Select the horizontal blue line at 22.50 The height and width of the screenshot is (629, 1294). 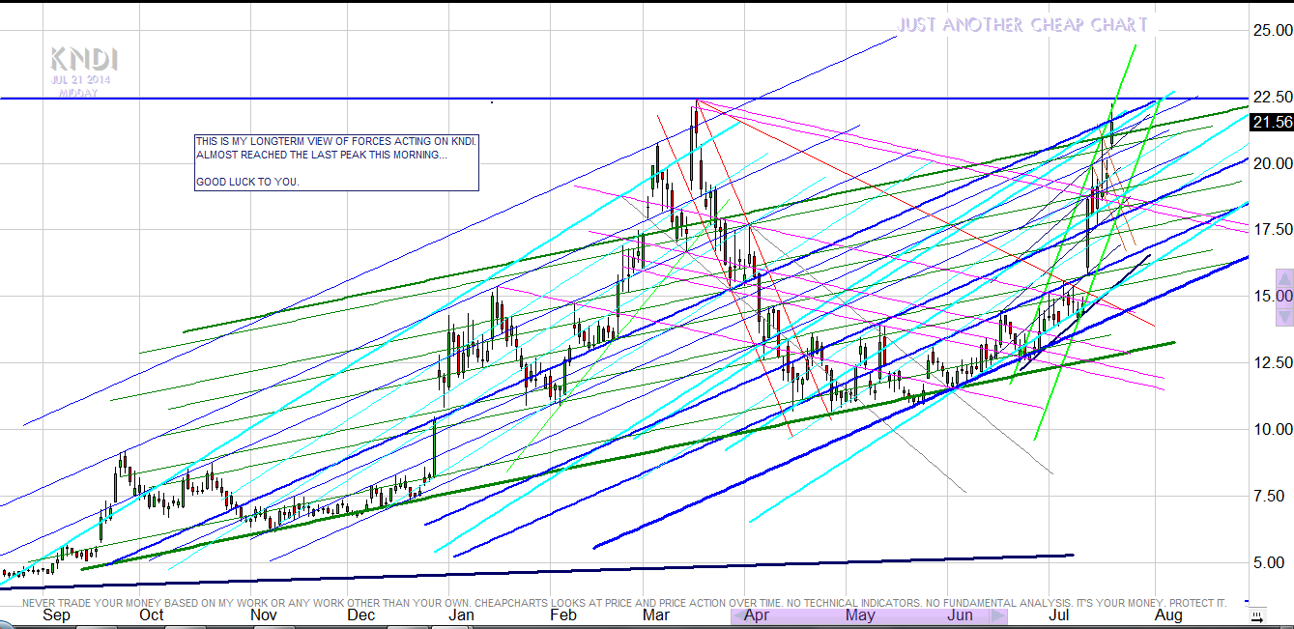[x=290, y=99]
